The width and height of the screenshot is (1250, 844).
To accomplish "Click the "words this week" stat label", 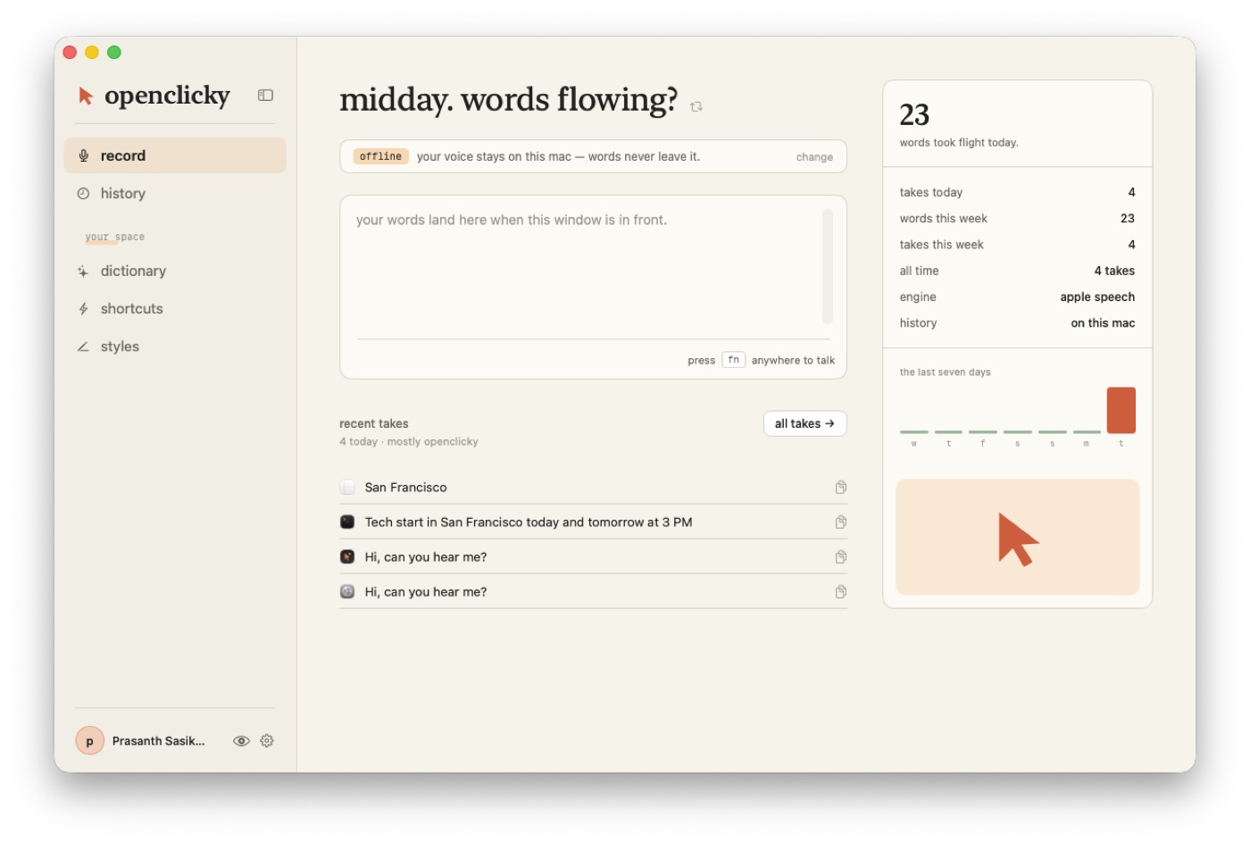I will pos(944,219).
